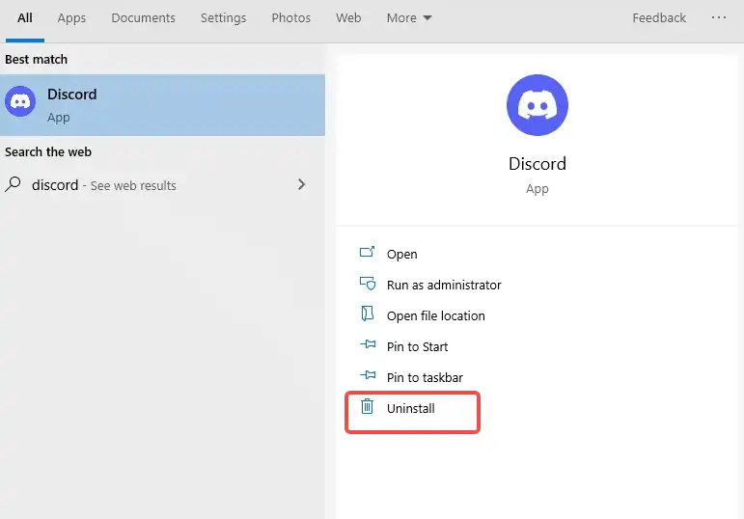
Task: Open the three-dot options menu
Action: [719, 17]
